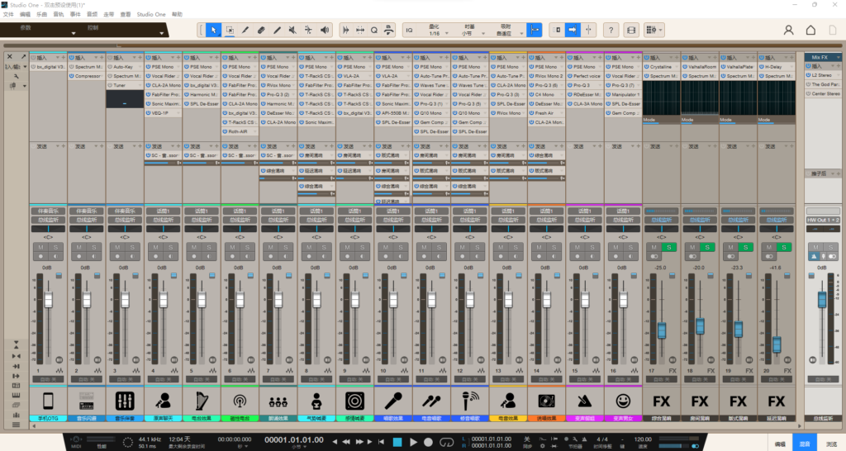Image resolution: width=846 pixels, height=451 pixels.
Task: Click the harp icon on channel 5
Action: point(202,401)
